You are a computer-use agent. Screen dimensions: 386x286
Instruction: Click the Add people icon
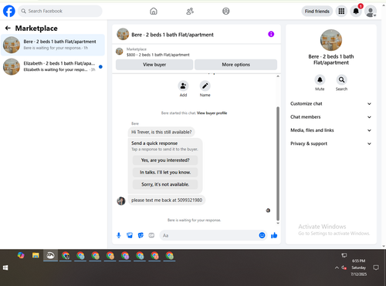pos(183,86)
